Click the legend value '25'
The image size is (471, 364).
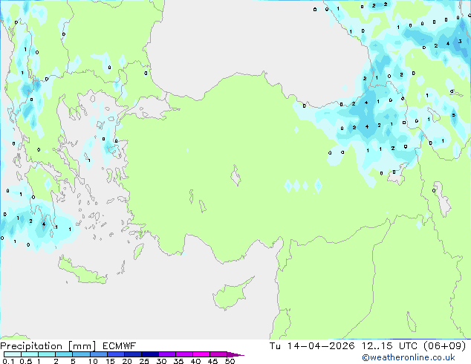(144, 361)
